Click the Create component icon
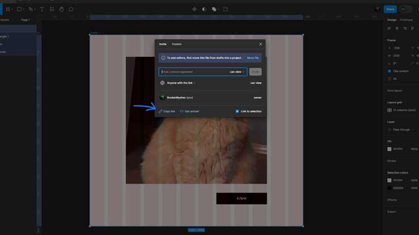 (194, 9)
